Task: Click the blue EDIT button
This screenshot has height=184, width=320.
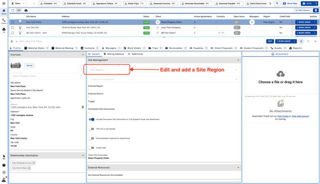Action: [270, 41]
